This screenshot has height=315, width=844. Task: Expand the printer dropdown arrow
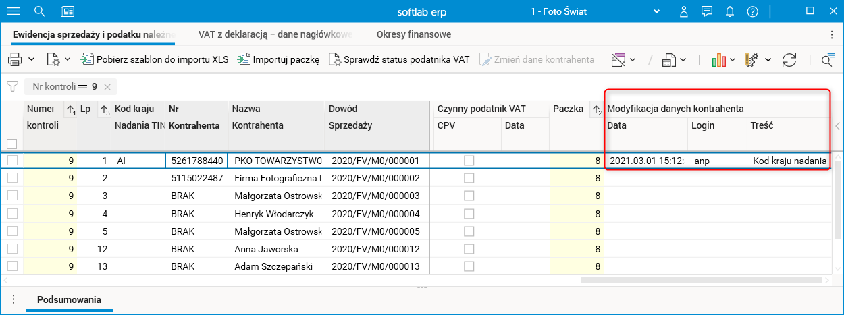coord(31,59)
